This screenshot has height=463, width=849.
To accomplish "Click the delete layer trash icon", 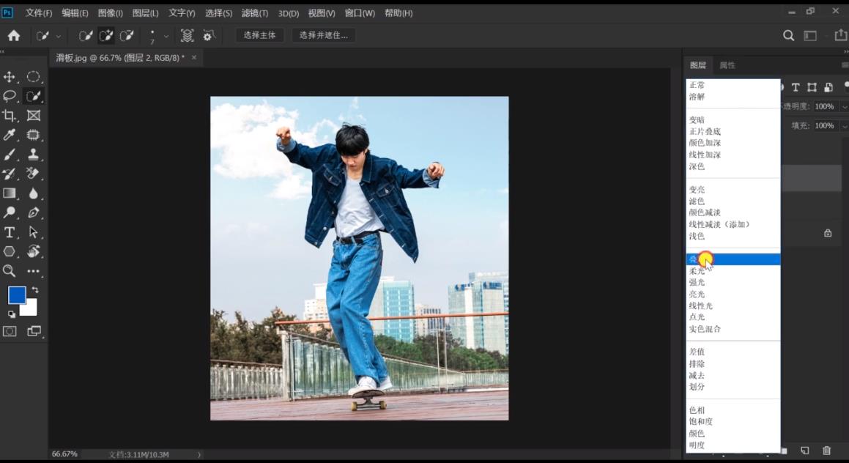I will [x=826, y=450].
